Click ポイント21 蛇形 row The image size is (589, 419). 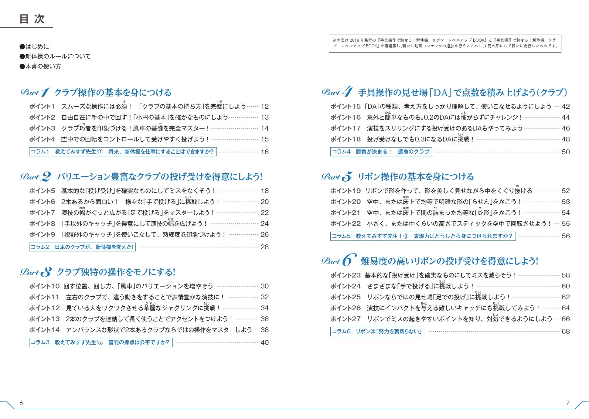pyautogui.click(x=450, y=213)
